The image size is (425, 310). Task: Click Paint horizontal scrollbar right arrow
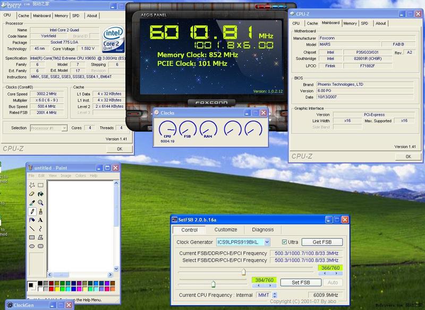pos(110,275)
